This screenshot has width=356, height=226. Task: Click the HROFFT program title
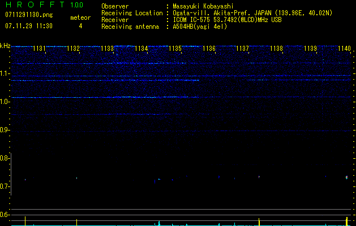tap(36, 5)
